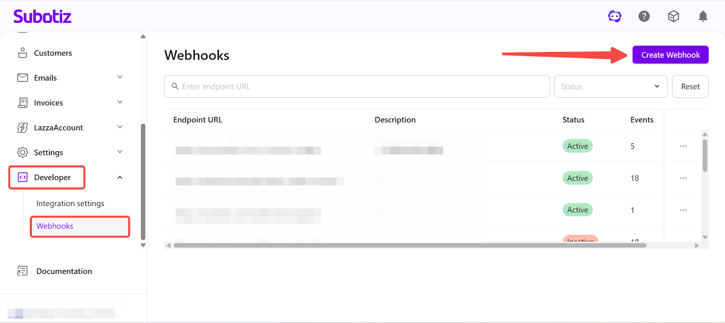725x323 pixels.
Task: Click the help question mark icon
Action: point(644,17)
